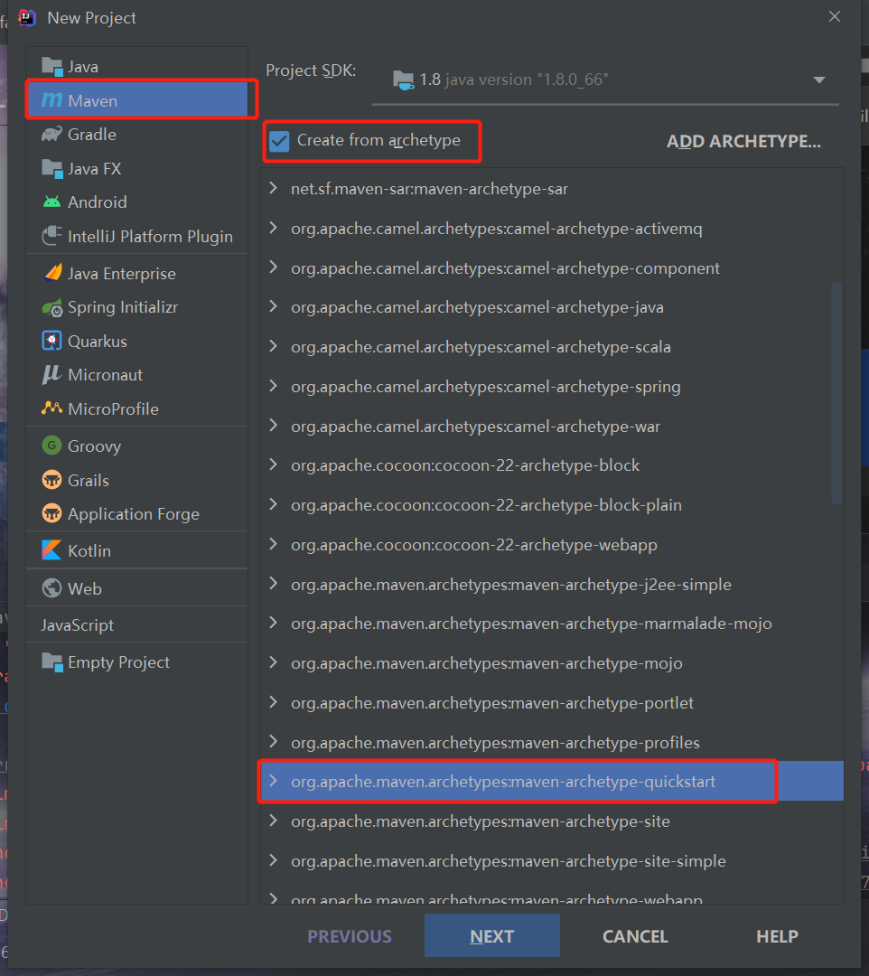Click the Application Forge icon

coord(51,513)
